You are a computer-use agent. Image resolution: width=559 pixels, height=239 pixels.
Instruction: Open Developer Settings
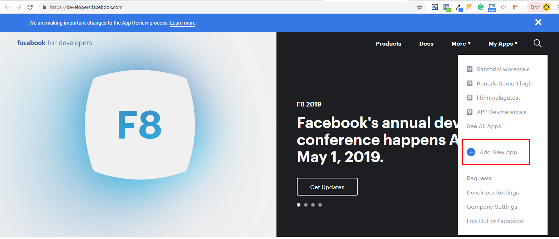pos(493,192)
